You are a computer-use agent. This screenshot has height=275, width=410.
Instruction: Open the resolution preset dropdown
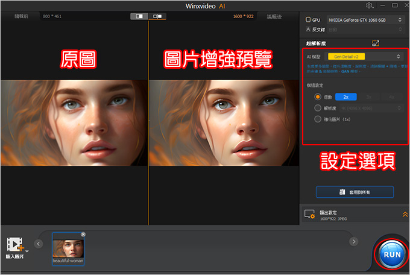371,108
